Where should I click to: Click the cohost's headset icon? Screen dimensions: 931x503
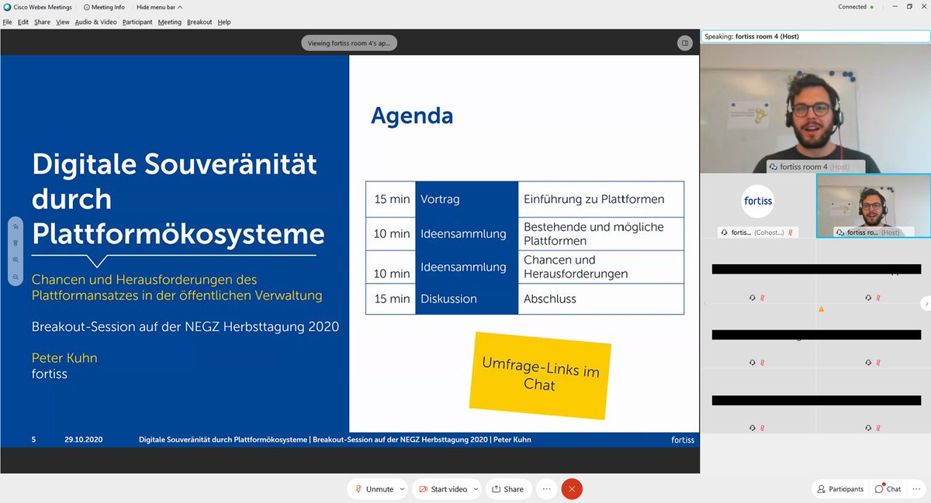point(723,233)
